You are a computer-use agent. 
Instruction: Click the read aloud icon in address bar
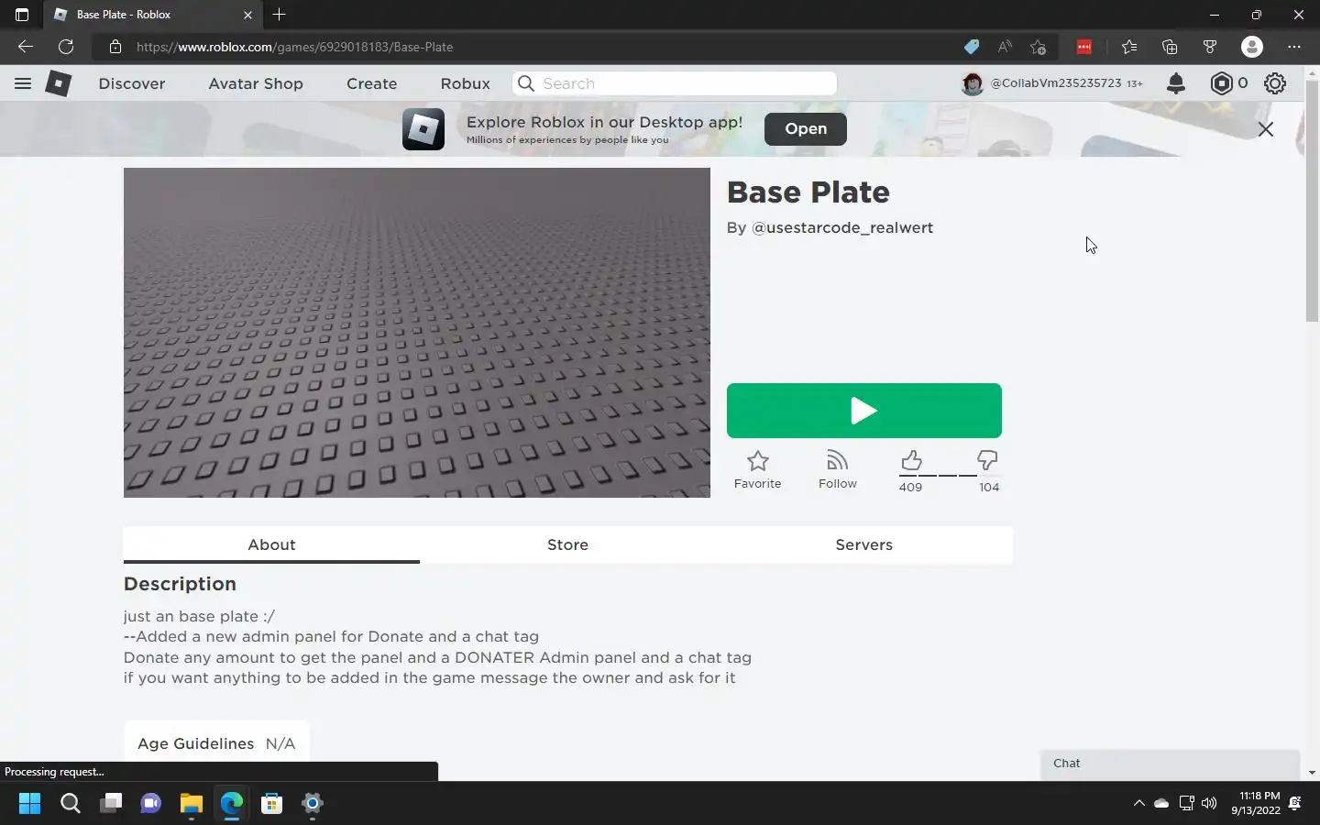[x=1005, y=47]
